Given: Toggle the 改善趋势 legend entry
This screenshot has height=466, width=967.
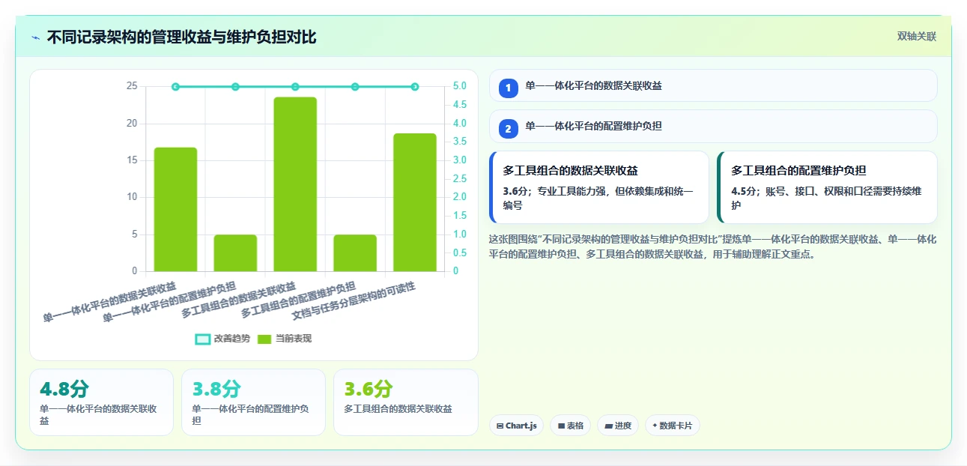Looking at the screenshot, I should (222, 339).
